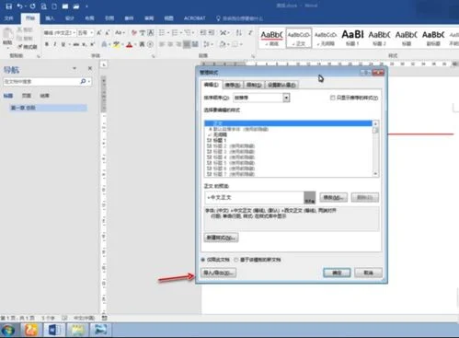This screenshot has height=338, width=459.
Task: Click the styles list scroll down arrow
Action: click(375, 174)
